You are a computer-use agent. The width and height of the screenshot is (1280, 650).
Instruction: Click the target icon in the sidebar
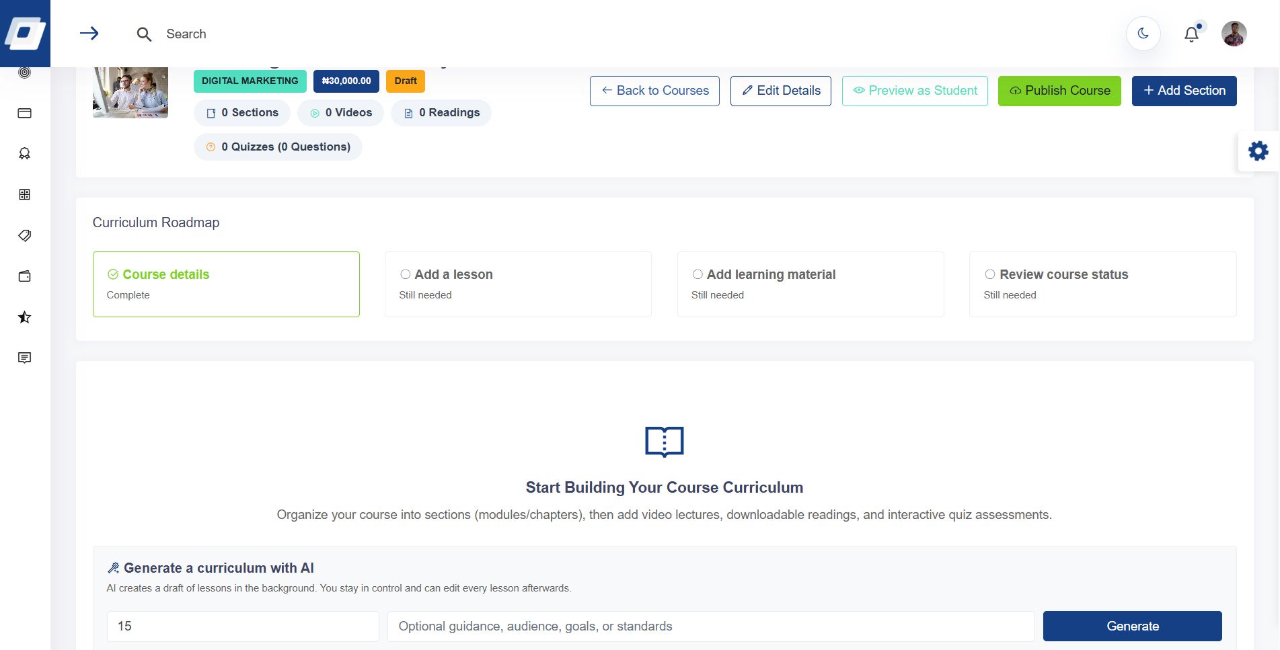(x=25, y=72)
